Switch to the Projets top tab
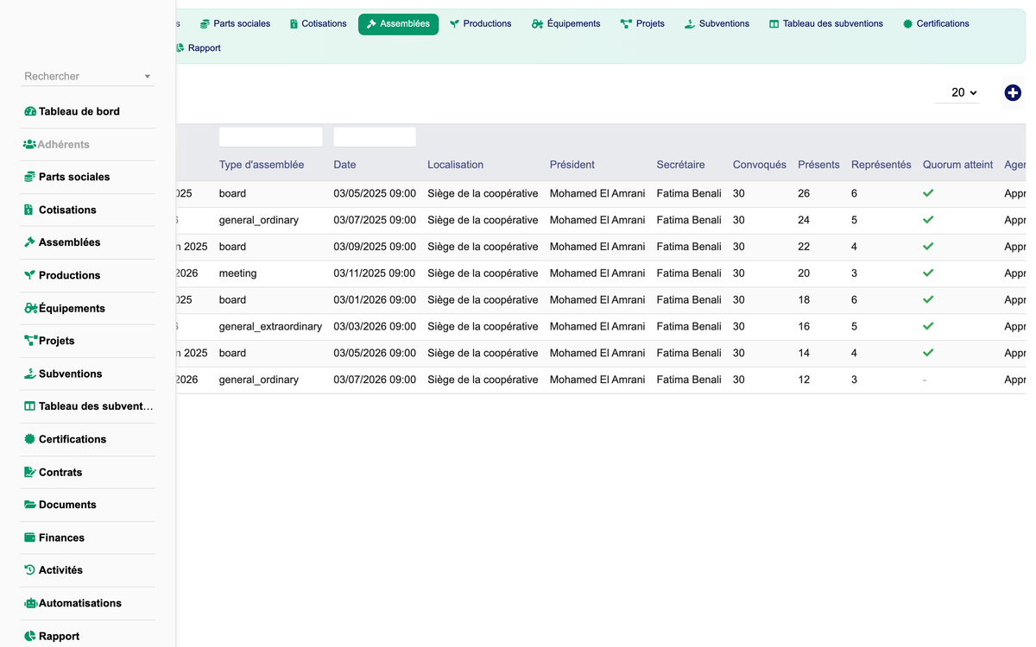 click(642, 24)
